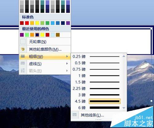This screenshot has height=128, width=154.
Task: Choose the 1 磅 line weight
Action: click(x=96, y=76)
